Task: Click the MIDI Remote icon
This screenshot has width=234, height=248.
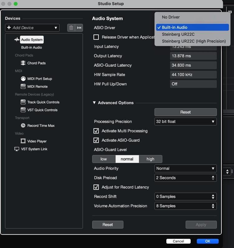Action: tap(23, 86)
